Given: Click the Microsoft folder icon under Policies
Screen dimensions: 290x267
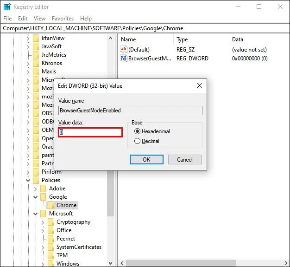Looking at the screenshot, I should click(x=43, y=214).
